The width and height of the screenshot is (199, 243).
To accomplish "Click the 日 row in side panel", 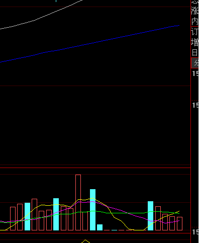I will click(195, 52).
